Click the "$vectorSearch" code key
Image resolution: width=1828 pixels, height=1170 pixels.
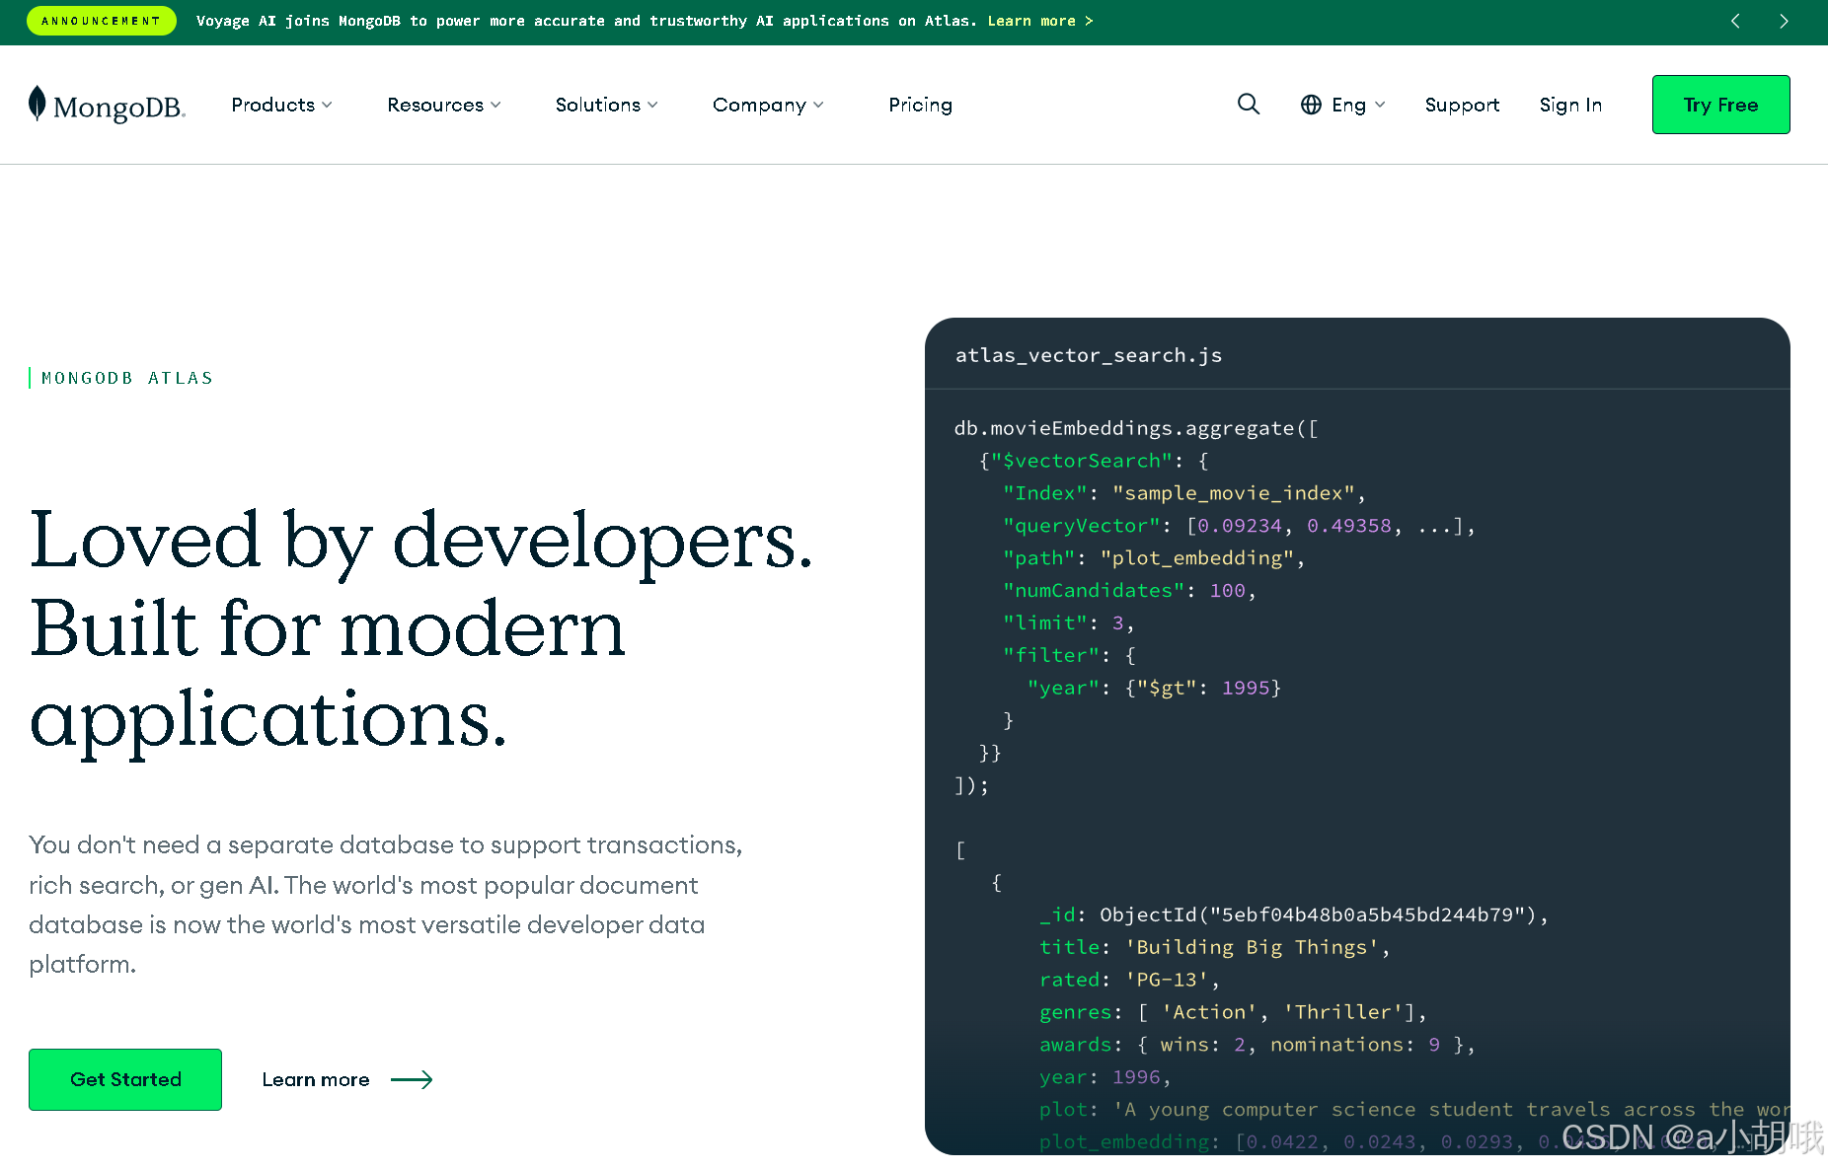pos(1082,461)
